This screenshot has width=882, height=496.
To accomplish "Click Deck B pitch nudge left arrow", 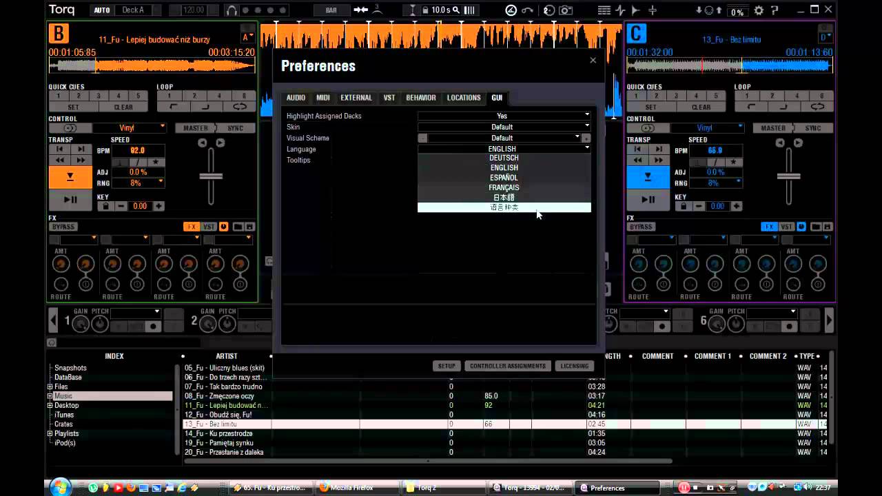I will coord(203,143).
